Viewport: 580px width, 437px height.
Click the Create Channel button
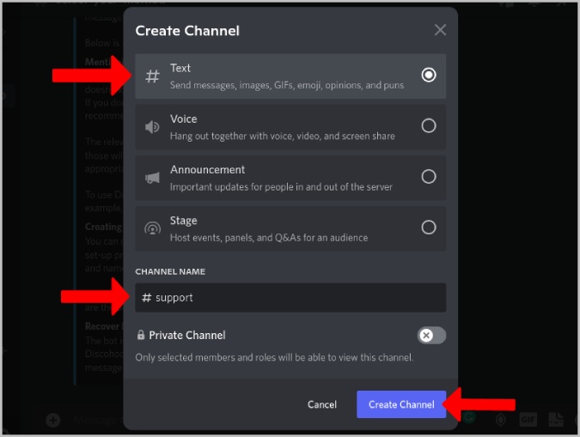(401, 404)
